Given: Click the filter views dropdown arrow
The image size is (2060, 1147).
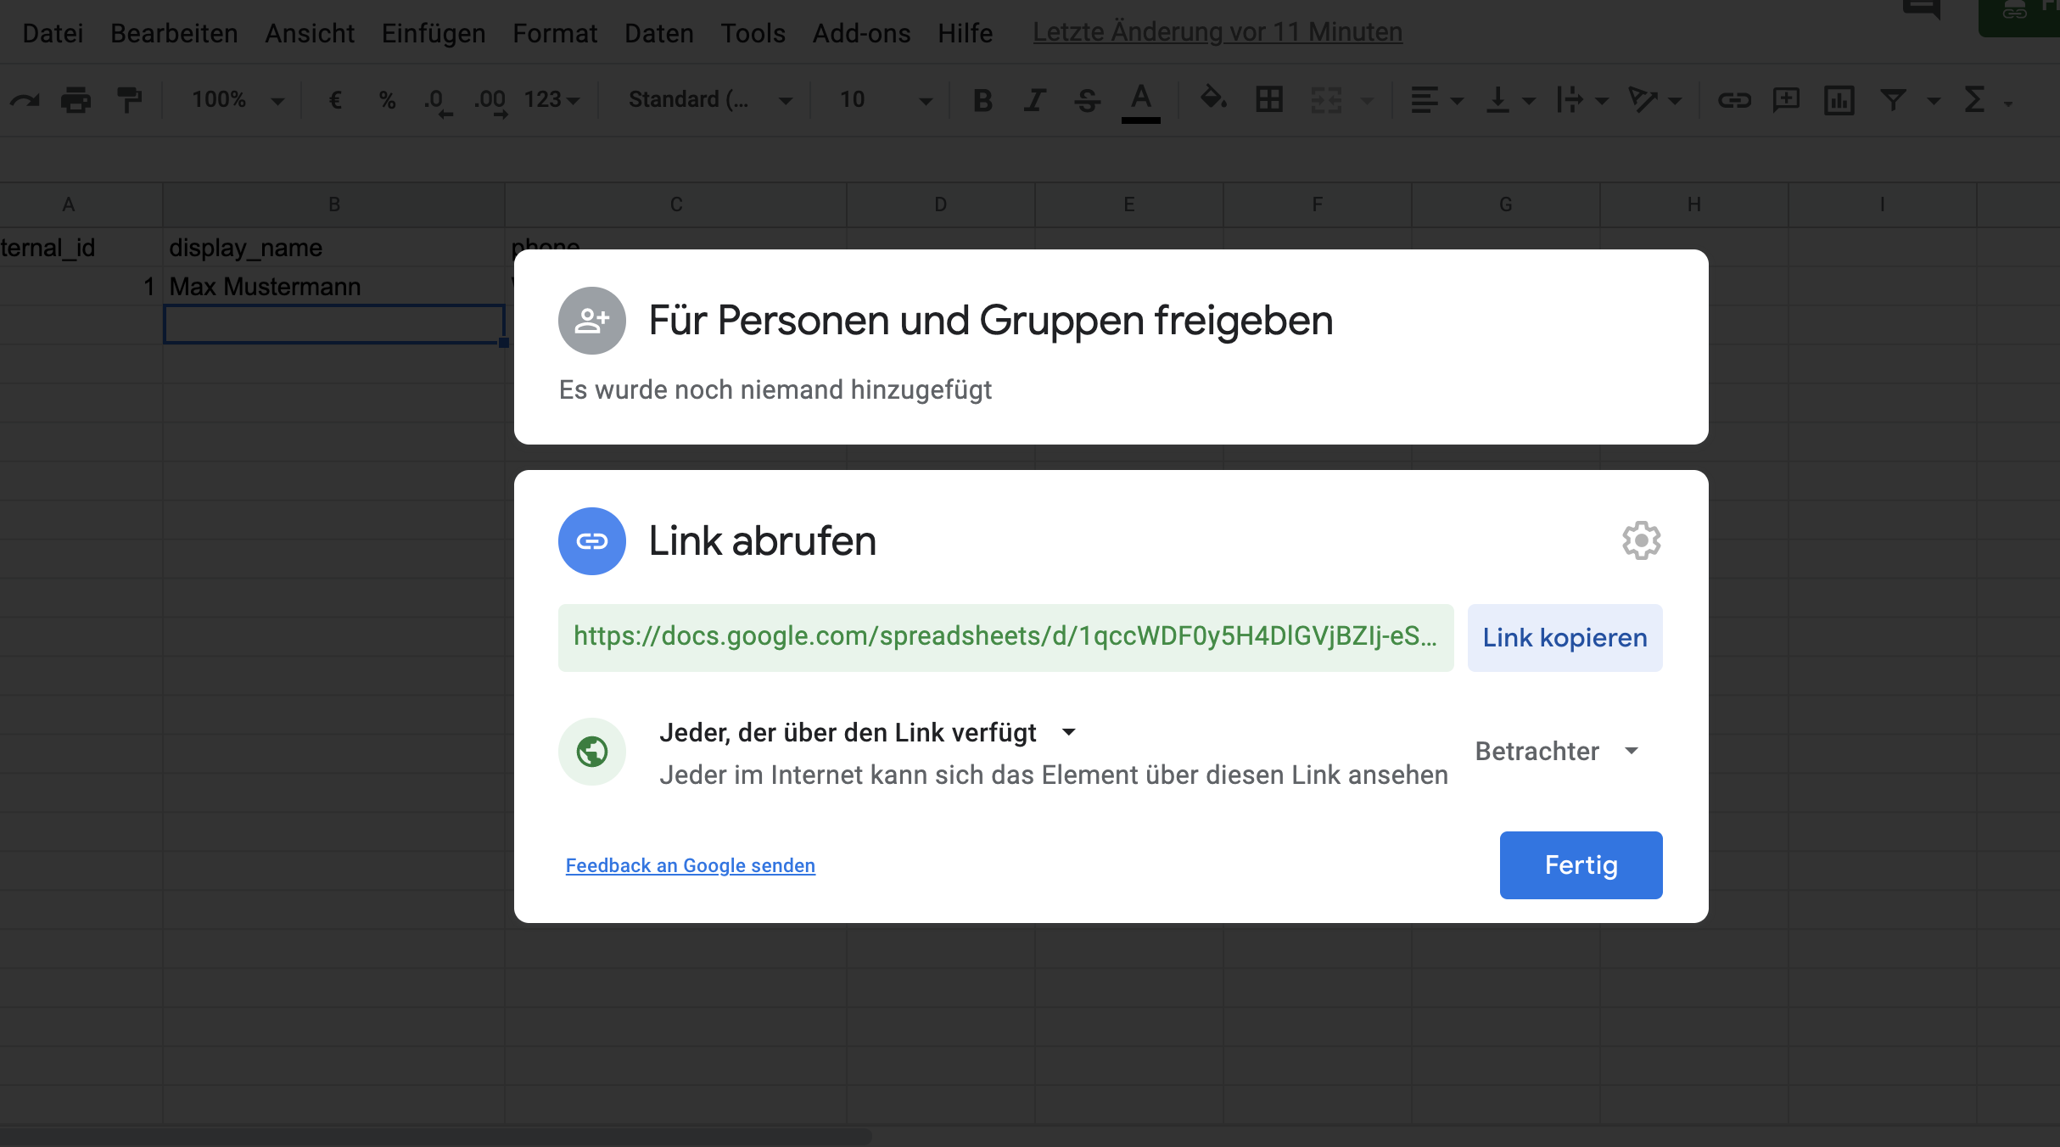Looking at the screenshot, I should [1934, 101].
